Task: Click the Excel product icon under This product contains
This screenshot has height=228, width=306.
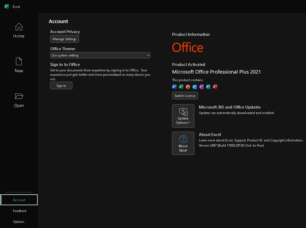Action: [181, 87]
